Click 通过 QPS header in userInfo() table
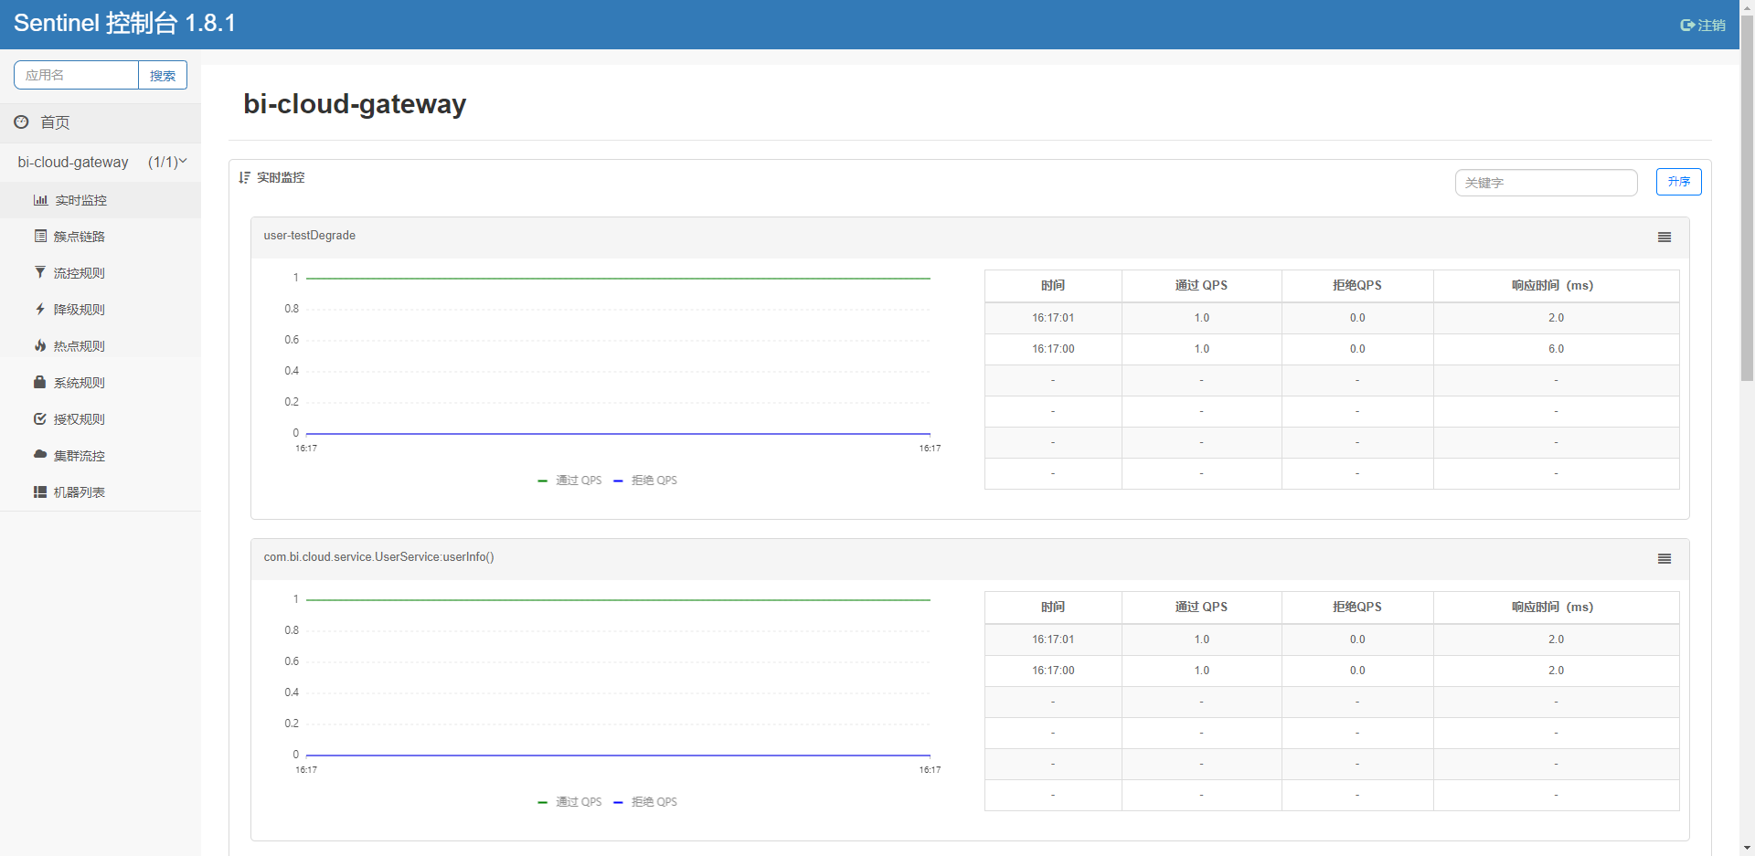The height and width of the screenshot is (856, 1755). click(x=1201, y=608)
